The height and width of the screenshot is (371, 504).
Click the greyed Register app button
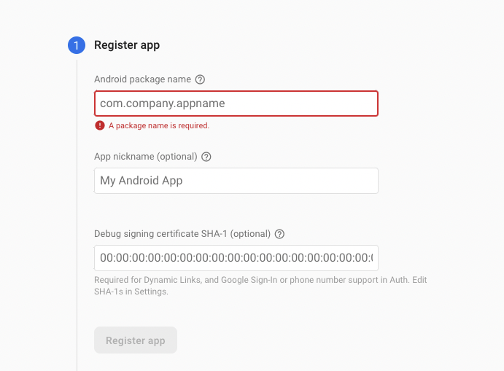[x=136, y=340]
